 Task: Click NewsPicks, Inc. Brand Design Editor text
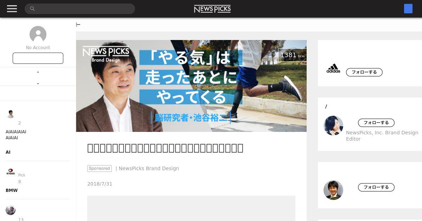382,136
